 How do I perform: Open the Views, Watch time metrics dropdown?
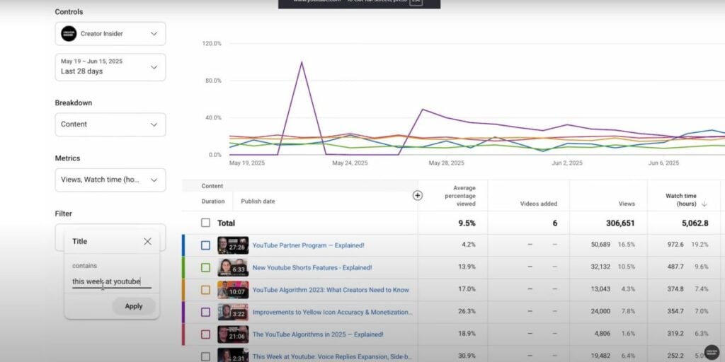click(x=110, y=180)
